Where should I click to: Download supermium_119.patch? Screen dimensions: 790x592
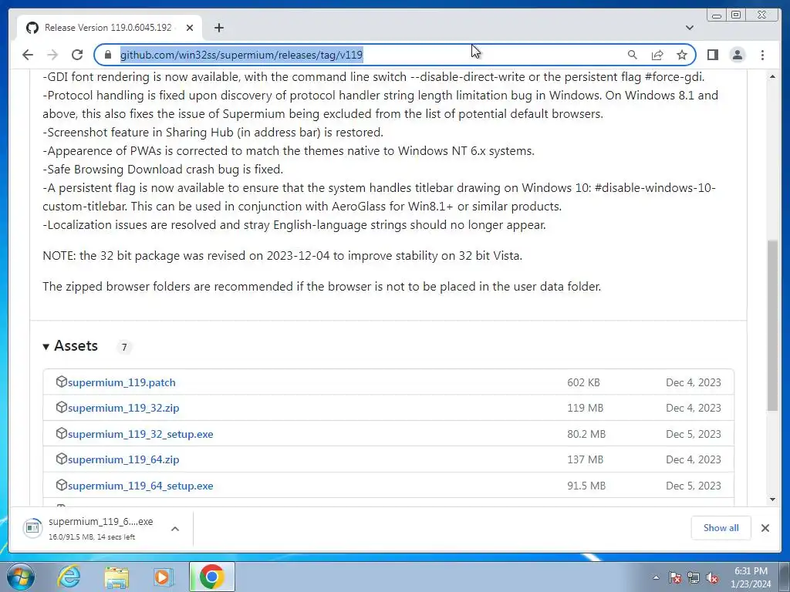pos(121,382)
